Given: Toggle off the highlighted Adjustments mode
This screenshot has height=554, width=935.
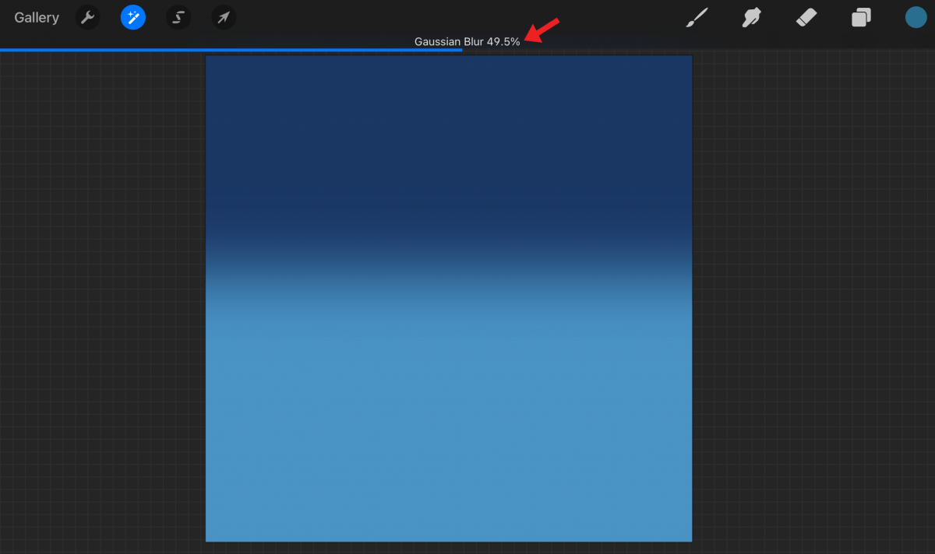Looking at the screenshot, I should (132, 17).
